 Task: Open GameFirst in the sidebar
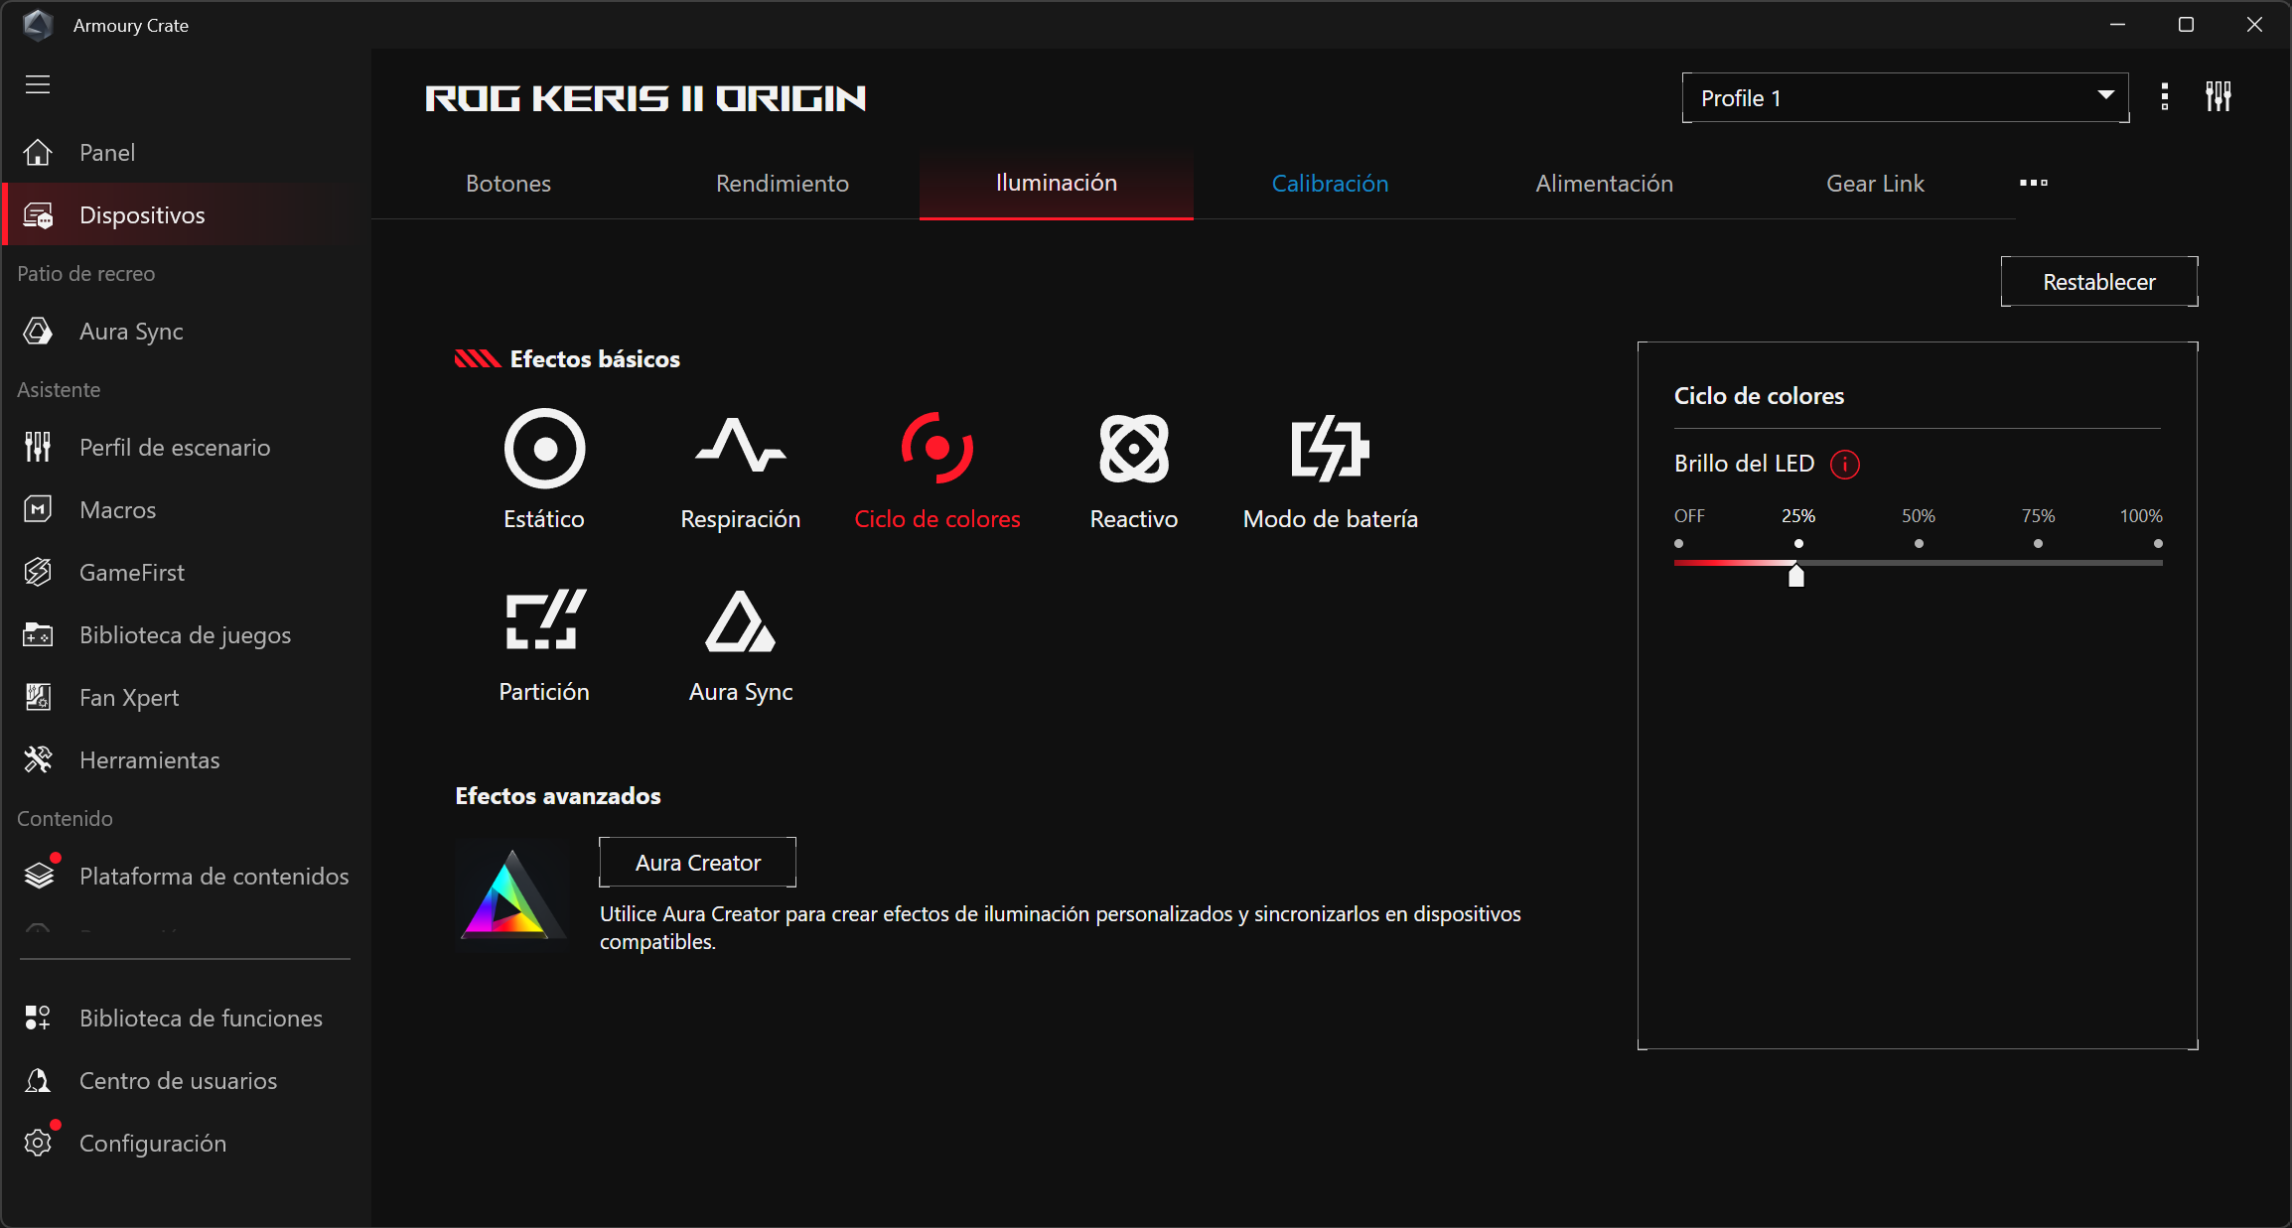pyautogui.click(x=186, y=573)
